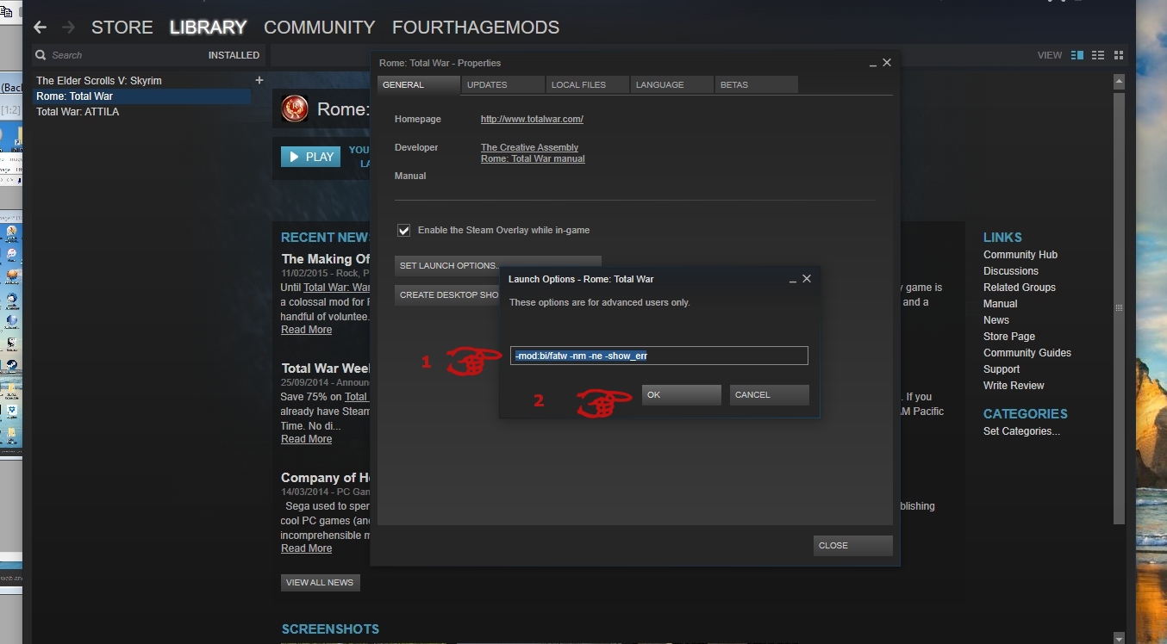Click Read More under The Making Of
Viewport: 1167px width, 644px height.
306,330
